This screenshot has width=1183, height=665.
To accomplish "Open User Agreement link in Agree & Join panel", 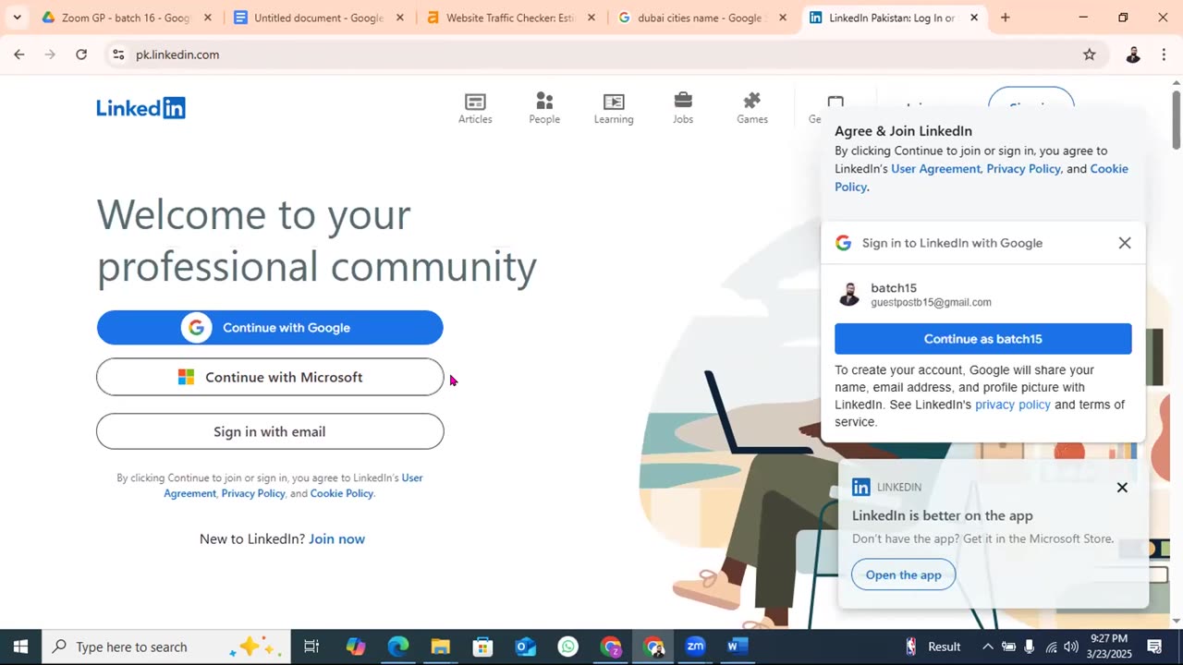I will click(935, 169).
